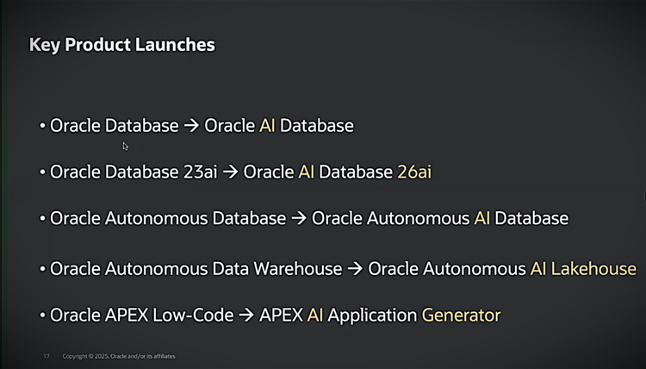Click the slide number 17 in footer

[x=47, y=356]
